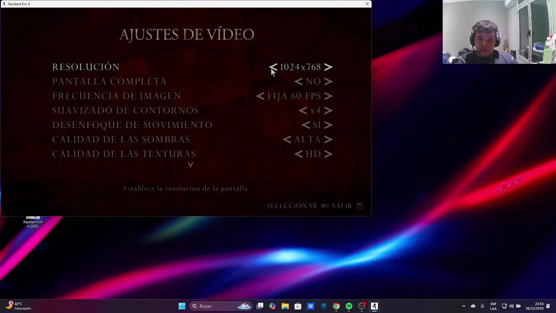The image size is (556, 313).
Task: Show hidden system tray icons
Action: 463,306
